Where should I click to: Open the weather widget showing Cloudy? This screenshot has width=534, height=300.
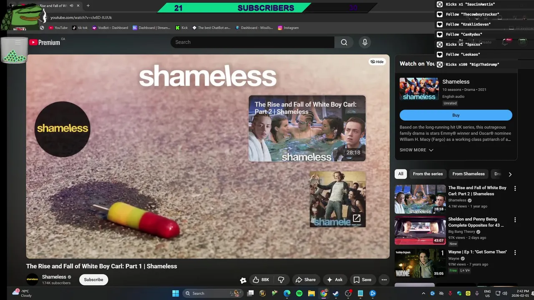22,293
